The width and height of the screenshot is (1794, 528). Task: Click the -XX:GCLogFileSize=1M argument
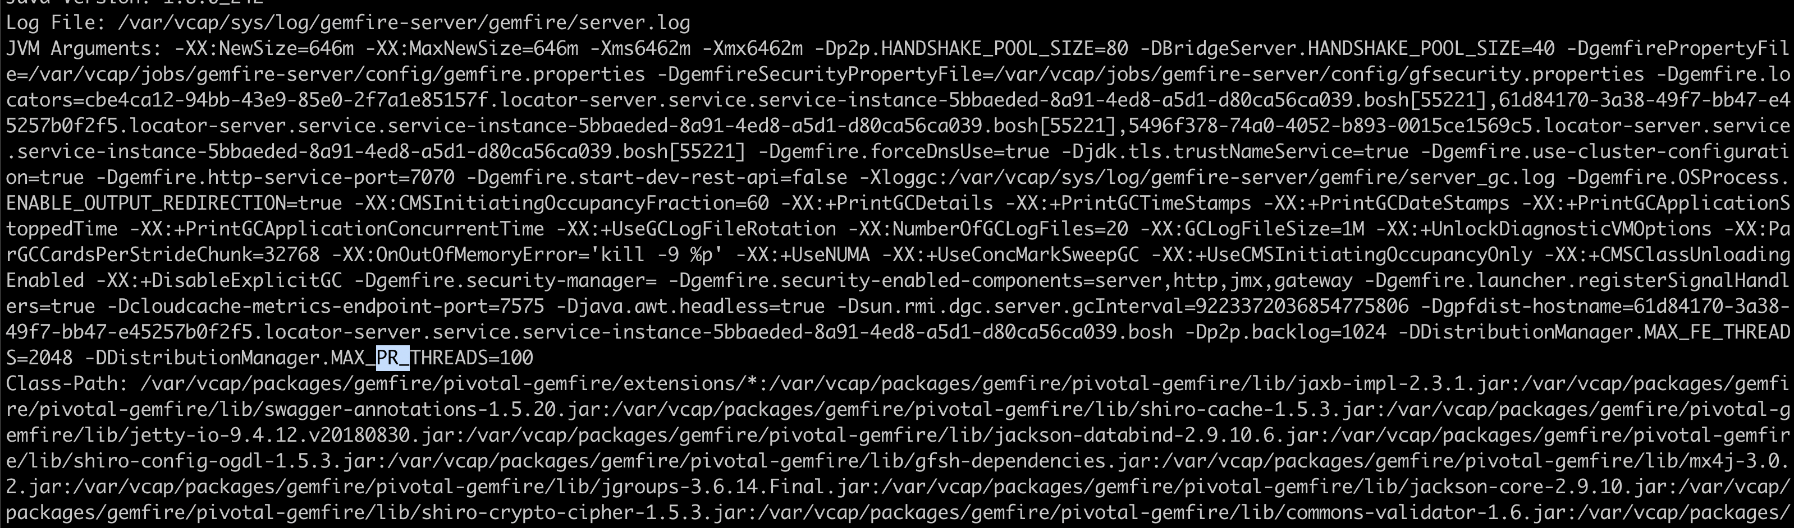(1252, 229)
